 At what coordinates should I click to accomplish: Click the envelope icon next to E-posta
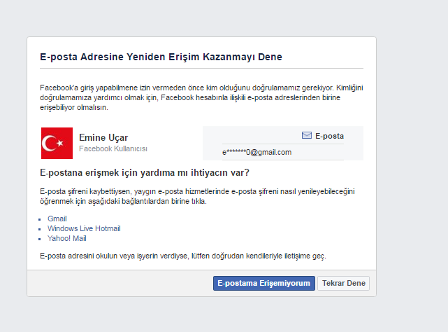point(307,135)
